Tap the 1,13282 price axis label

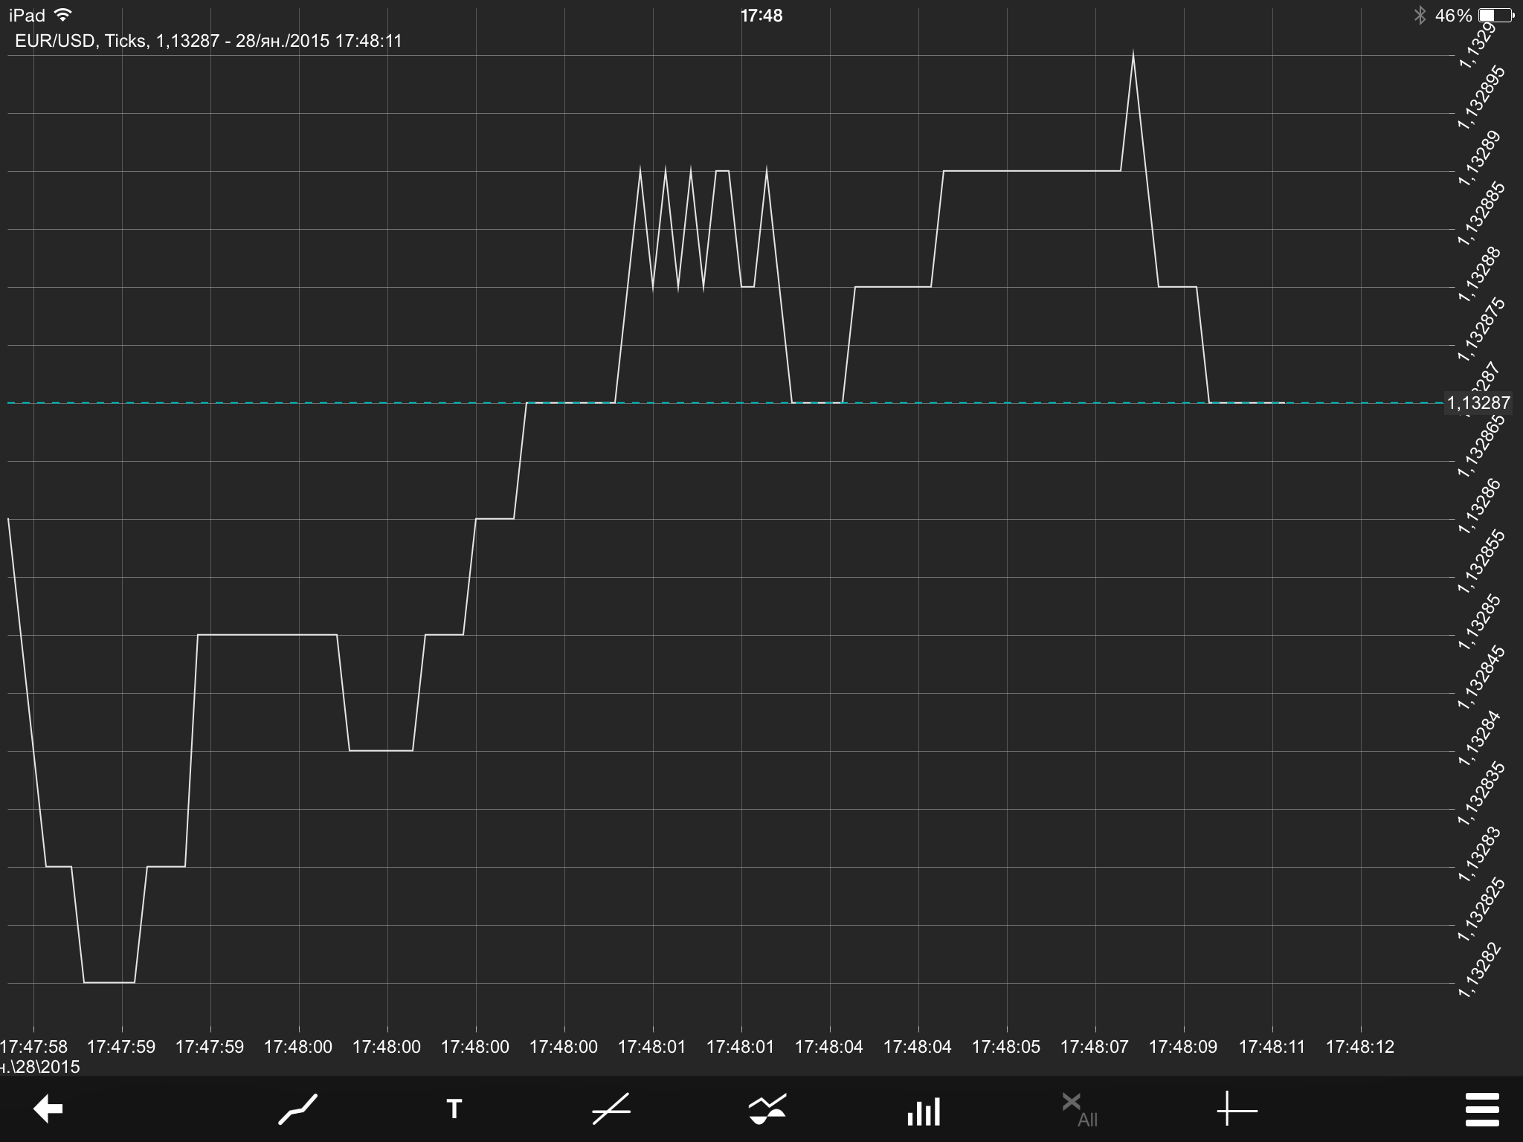tap(1480, 970)
